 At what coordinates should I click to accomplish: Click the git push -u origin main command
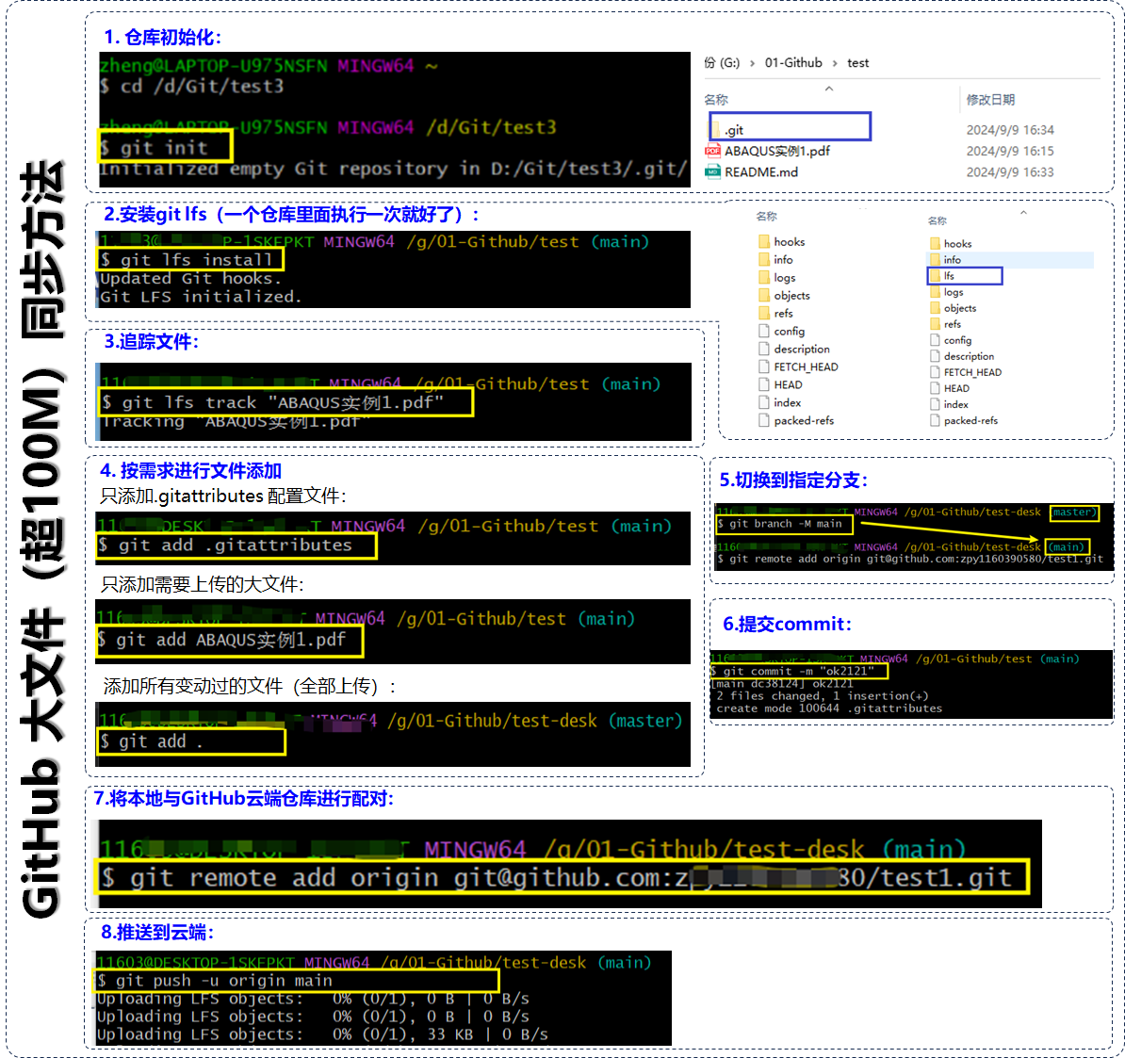(x=296, y=981)
